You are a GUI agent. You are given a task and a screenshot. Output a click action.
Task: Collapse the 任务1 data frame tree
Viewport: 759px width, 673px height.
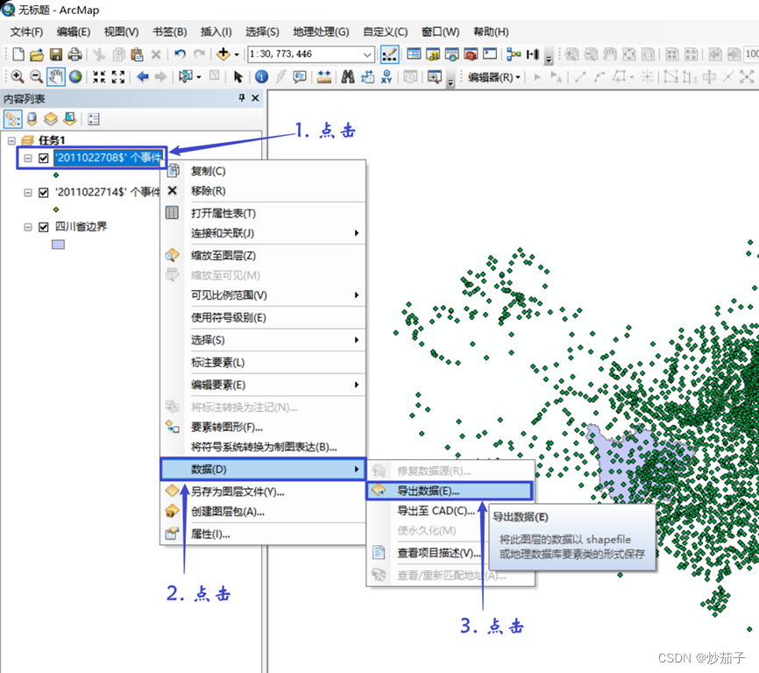[x=11, y=140]
